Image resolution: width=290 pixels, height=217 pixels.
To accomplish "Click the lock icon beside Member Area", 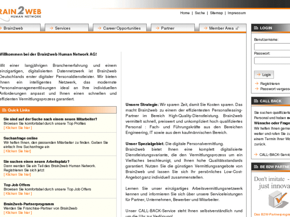I will coord(237,28).
